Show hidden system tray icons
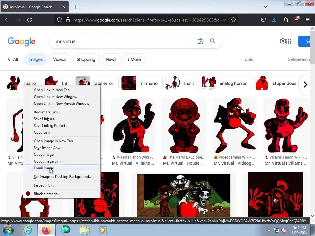Viewport: 315px width, 236px height. [269, 230]
